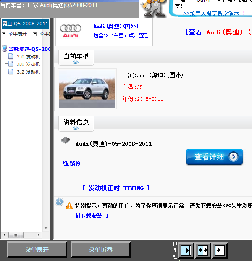Collapse chevron under 当前车型 header

click(76, 62)
